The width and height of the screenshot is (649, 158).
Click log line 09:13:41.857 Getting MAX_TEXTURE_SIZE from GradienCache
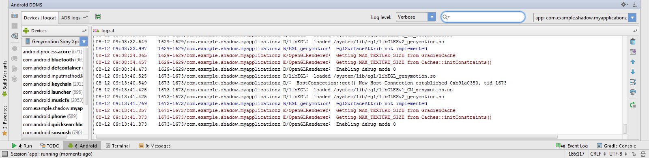click(275, 110)
